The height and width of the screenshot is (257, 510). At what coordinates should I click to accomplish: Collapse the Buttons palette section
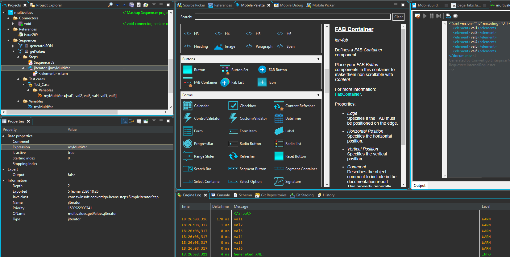coord(318,59)
